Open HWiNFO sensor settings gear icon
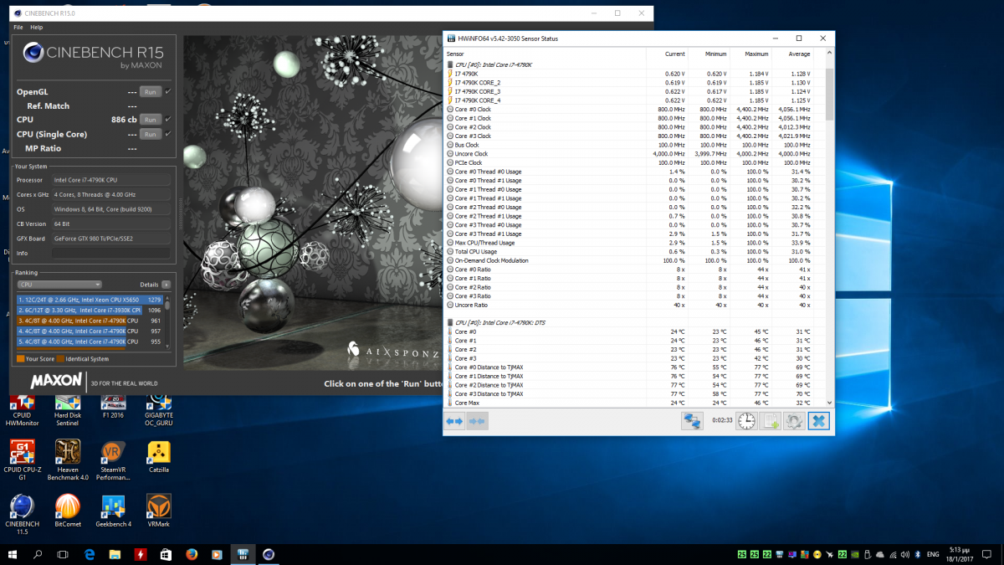The height and width of the screenshot is (565, 1004). tap(794, 421)
